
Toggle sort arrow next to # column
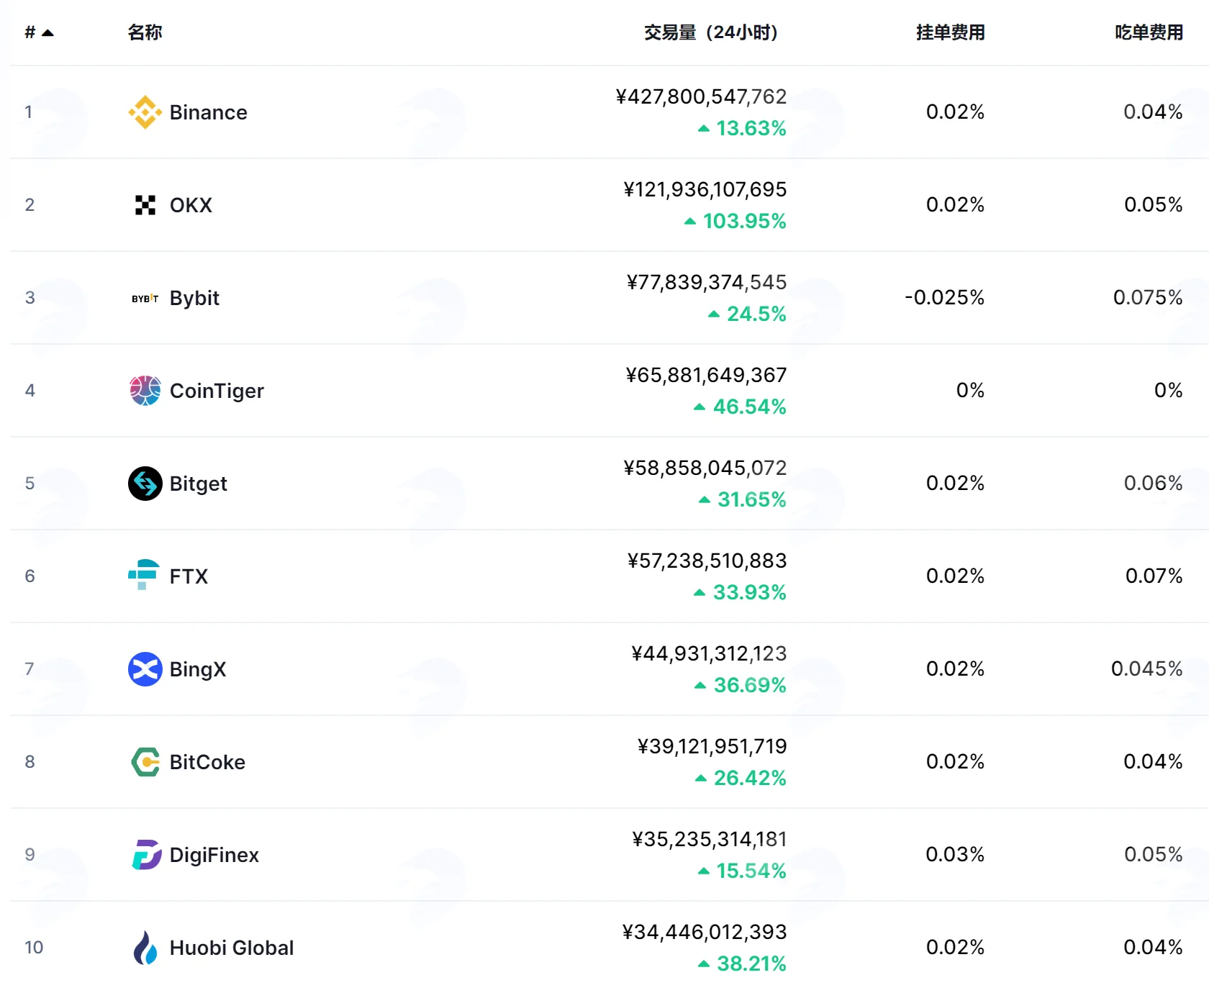pos(47,33)
